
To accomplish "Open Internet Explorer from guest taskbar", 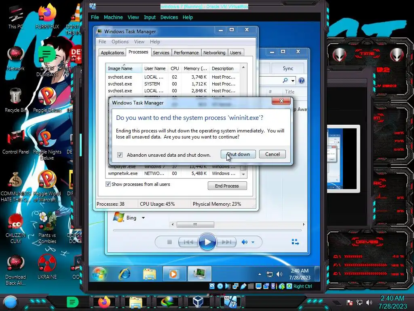I will click(x=125, y=273).
